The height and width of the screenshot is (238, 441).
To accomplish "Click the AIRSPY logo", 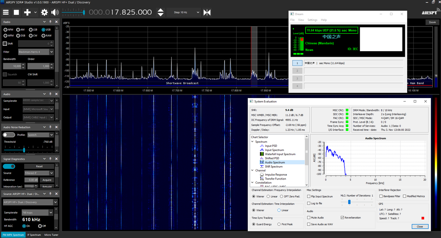I will (430, 12).
